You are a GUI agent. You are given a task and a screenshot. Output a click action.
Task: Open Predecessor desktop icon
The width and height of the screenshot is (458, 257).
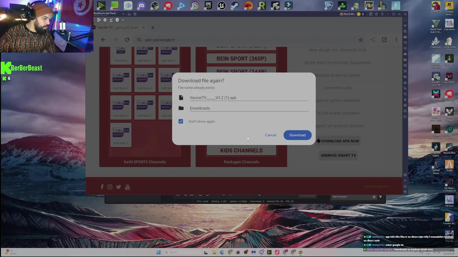[x=436, y=43]
